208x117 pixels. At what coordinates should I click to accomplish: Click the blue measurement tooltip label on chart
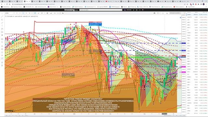coord(95,24)
